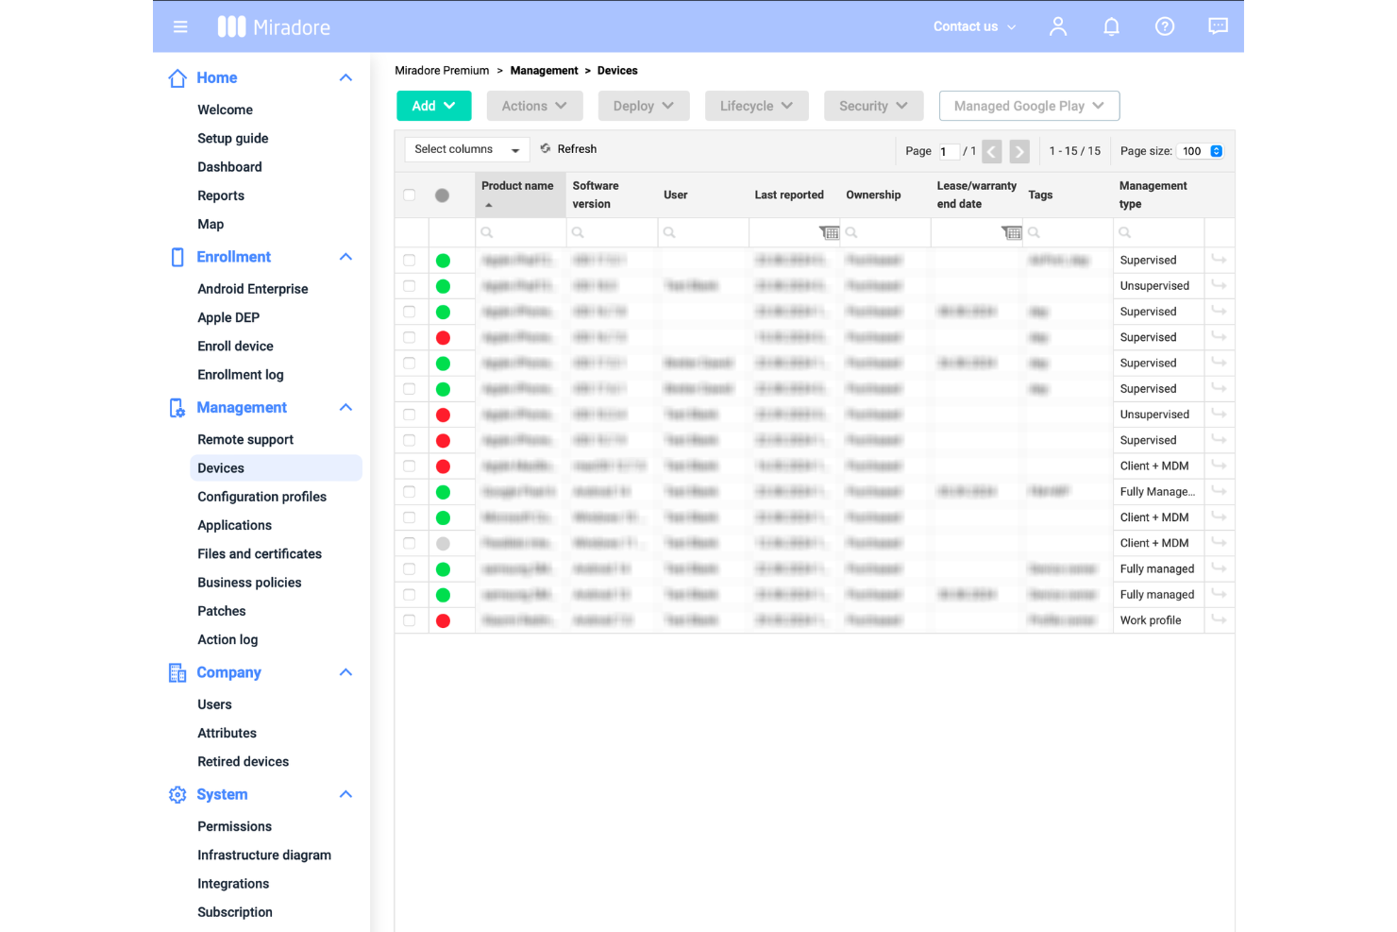
Task: Open Lease/warranty end date calendar icon
Action: [x=1011, y=232]
